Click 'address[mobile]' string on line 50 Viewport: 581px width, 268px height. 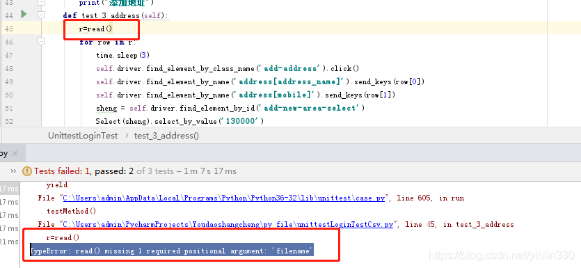[x=276, y=95]
